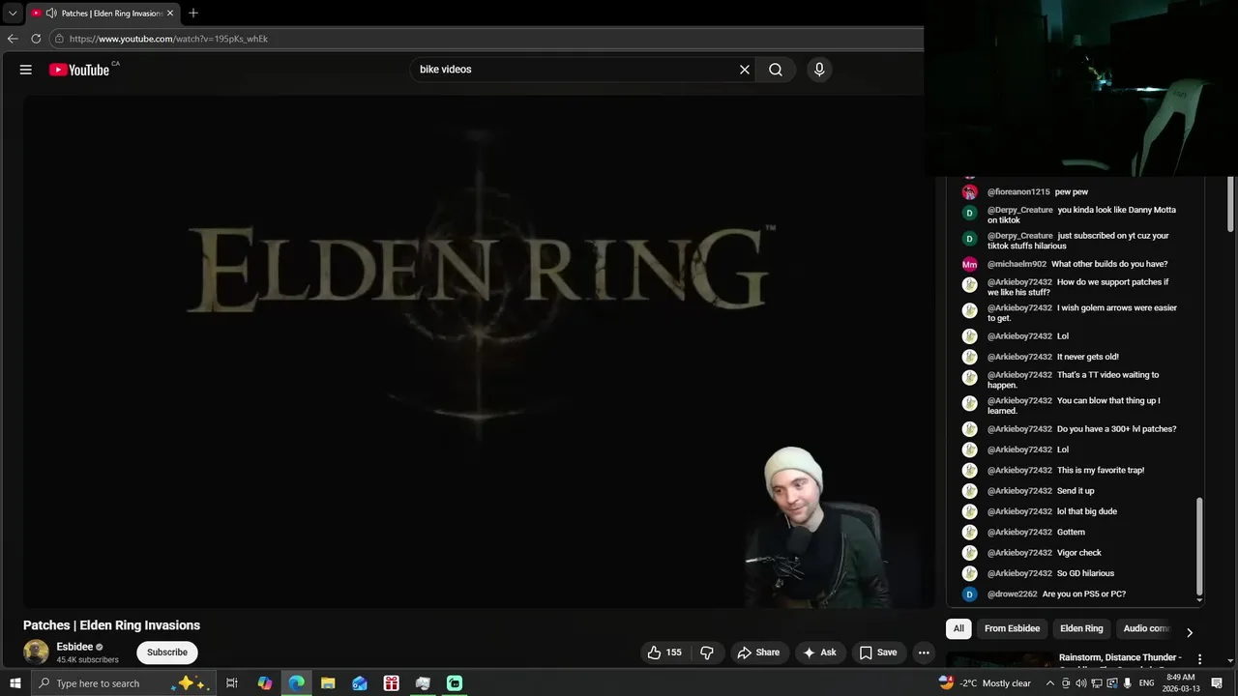Open Rainstorm, Distance Thunder suggested video
Image resolution: width=1238 pixels, height=696 pixels.
coord(1120,657)
